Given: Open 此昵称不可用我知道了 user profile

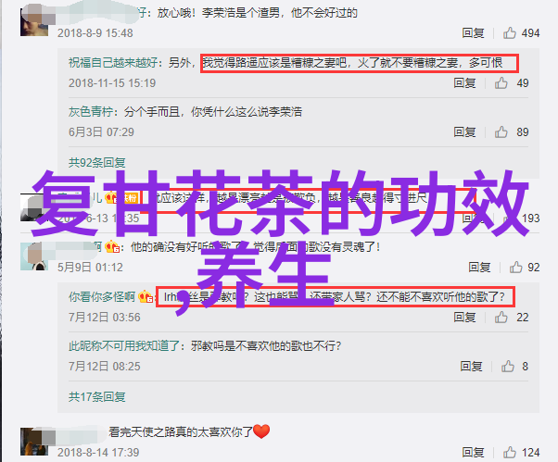Looking at the screenshot, I should pyautogui.click(x=124, y=345).
